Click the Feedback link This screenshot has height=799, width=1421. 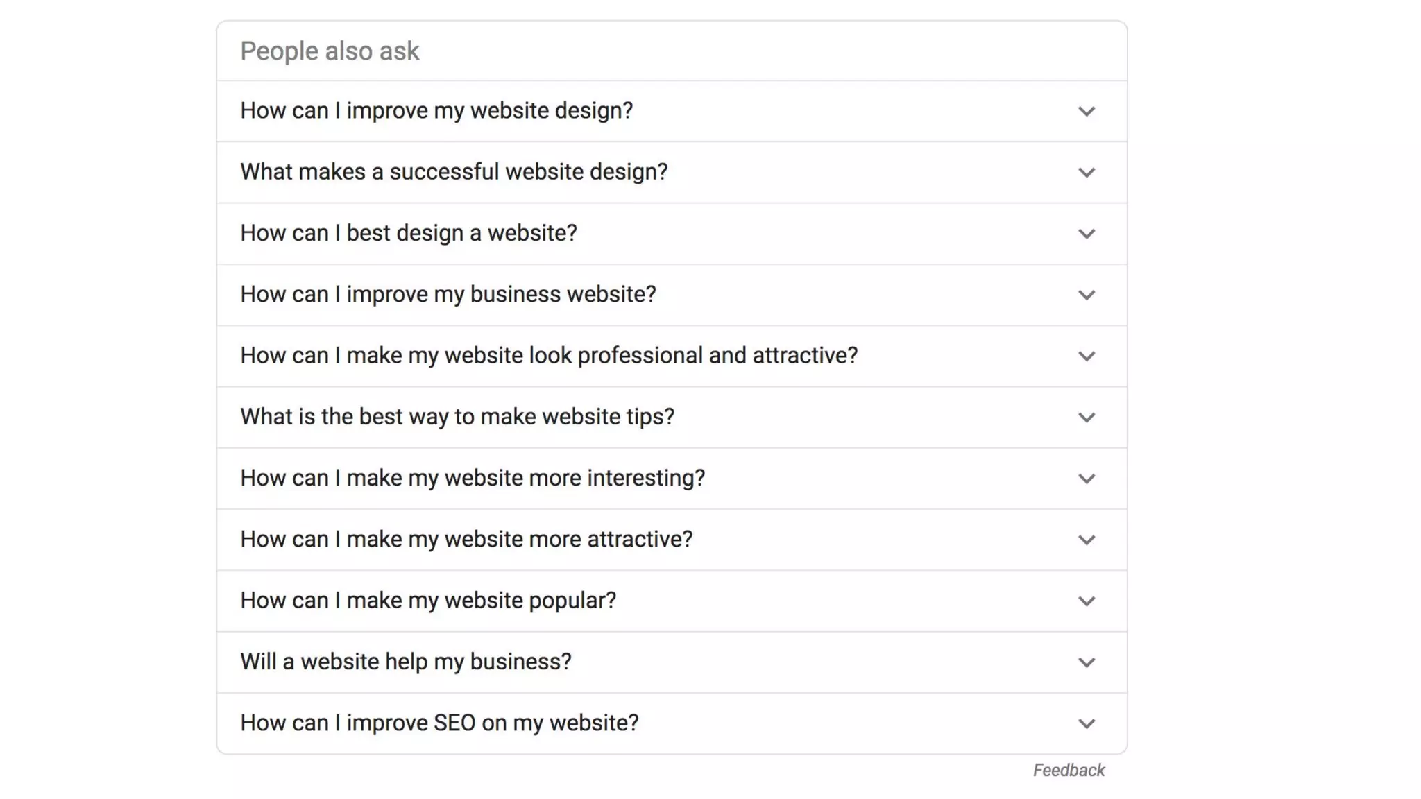click(x=1068, y=771)
